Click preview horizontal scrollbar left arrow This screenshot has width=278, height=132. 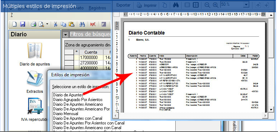point(115,115)
